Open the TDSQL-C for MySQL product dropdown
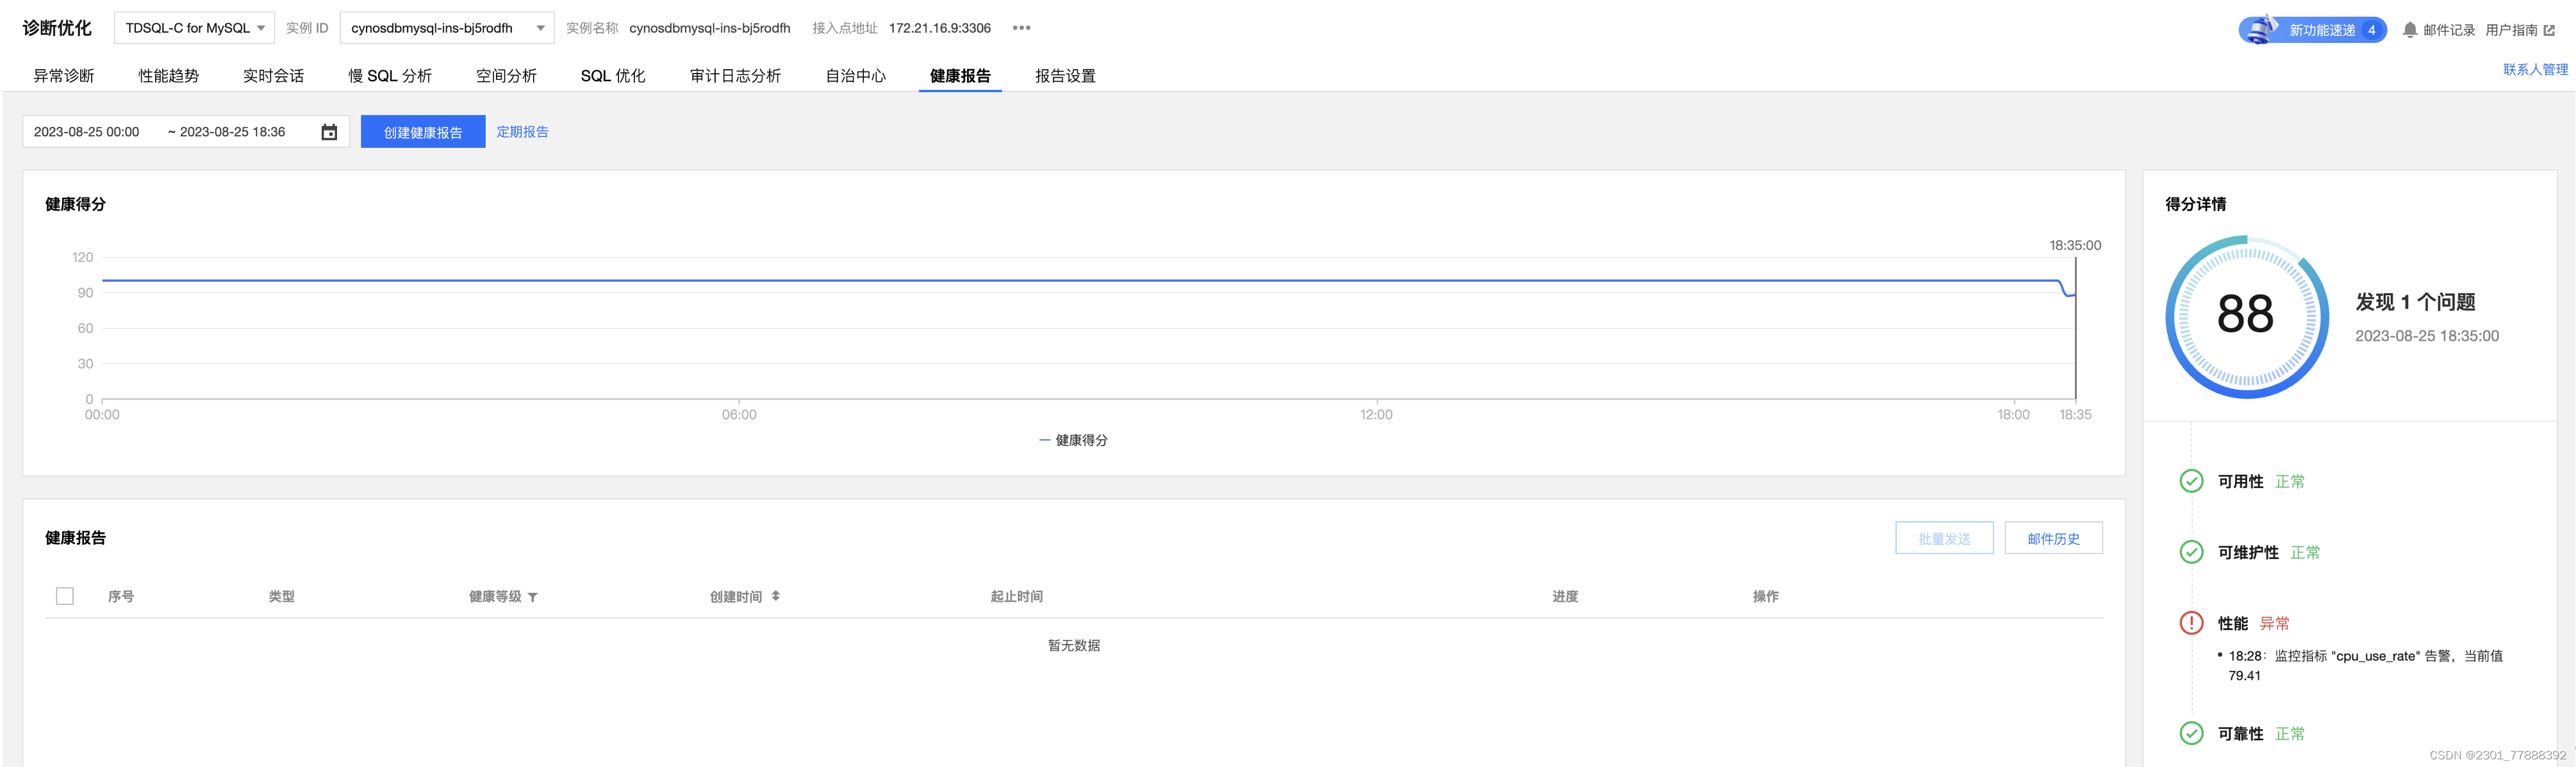Viewport: 2576px width, 767px height. coord(195,28)
